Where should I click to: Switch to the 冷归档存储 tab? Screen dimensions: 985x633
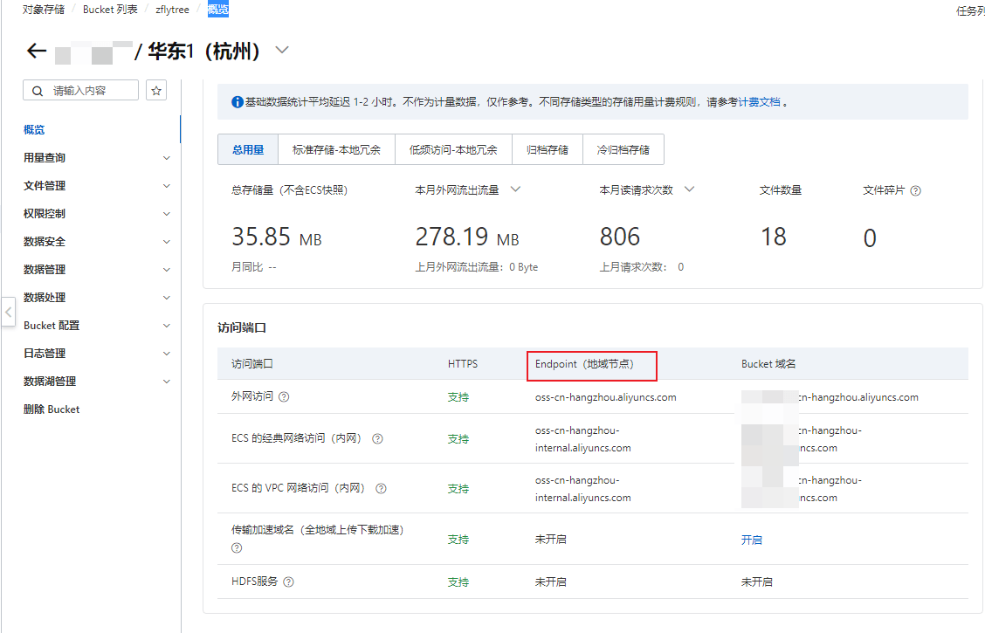click(x=623, y=149)
